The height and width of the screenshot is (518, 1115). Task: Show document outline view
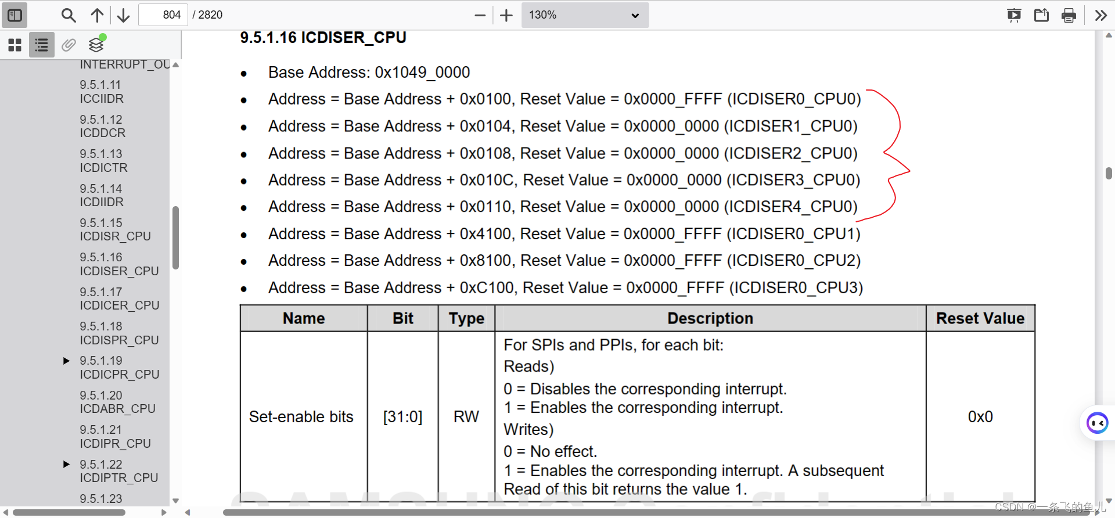[x=42, y=45]
